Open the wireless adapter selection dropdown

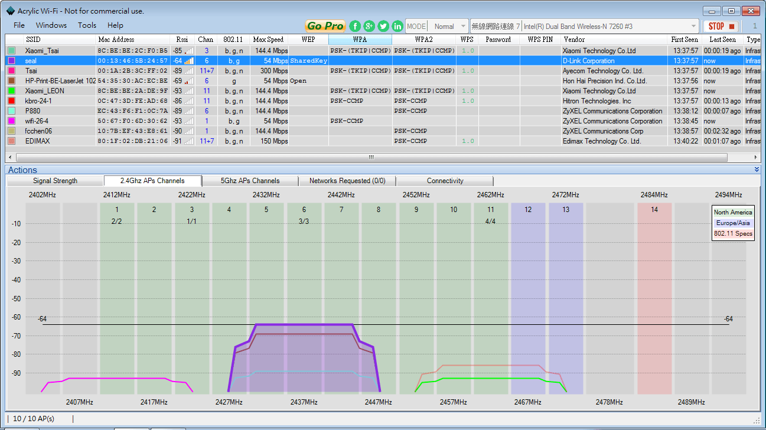(694, 26)
